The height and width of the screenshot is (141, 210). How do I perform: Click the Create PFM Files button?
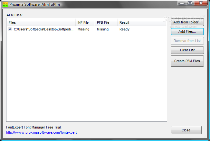(187, 61)
